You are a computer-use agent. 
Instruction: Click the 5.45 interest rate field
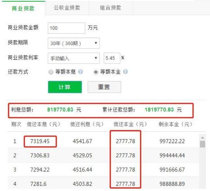[112, 58]
